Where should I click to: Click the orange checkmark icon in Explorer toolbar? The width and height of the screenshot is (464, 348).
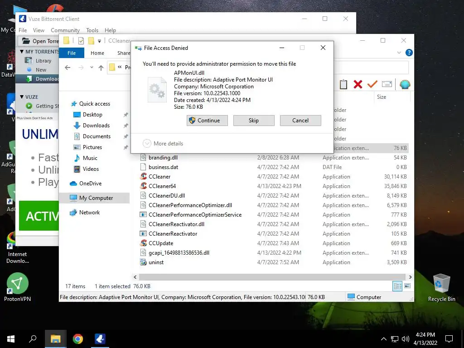pos(372,84)
